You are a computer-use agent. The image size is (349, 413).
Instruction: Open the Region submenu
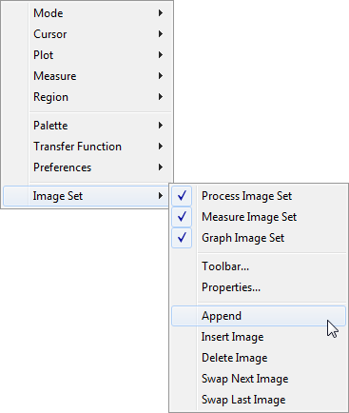pyautogui.click(x=87, y=97)
